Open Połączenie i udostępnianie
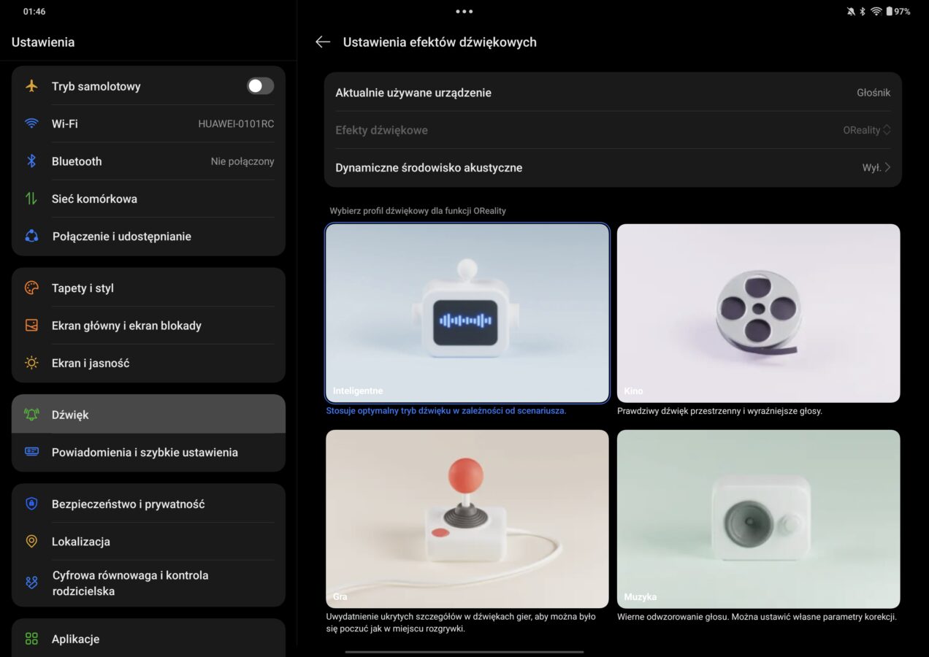 pyautogui.click(x=148, y=236)
